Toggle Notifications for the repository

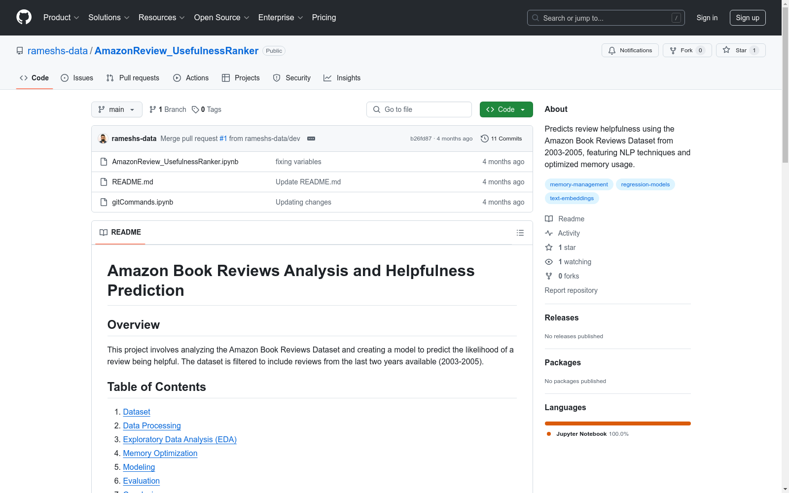tap(630, 50)
